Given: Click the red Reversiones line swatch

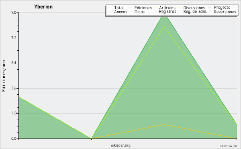Looking at the screenshot, I should [210, 12].
